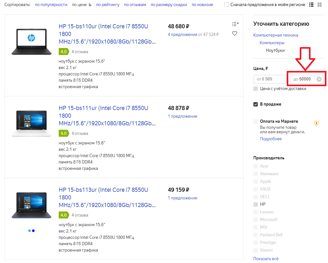
Task: Check the Microsoft manufacturer checkbox
Action: point(256,219)
